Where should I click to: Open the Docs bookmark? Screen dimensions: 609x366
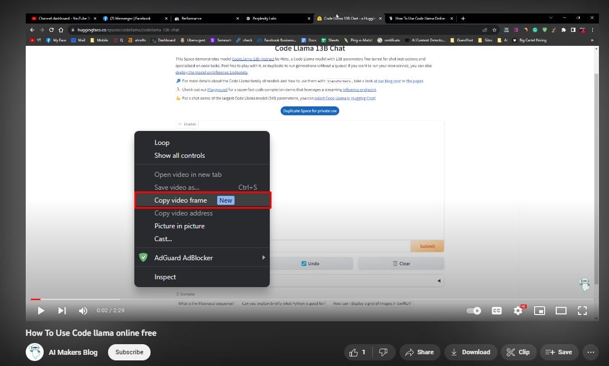[x=309, y=40]
